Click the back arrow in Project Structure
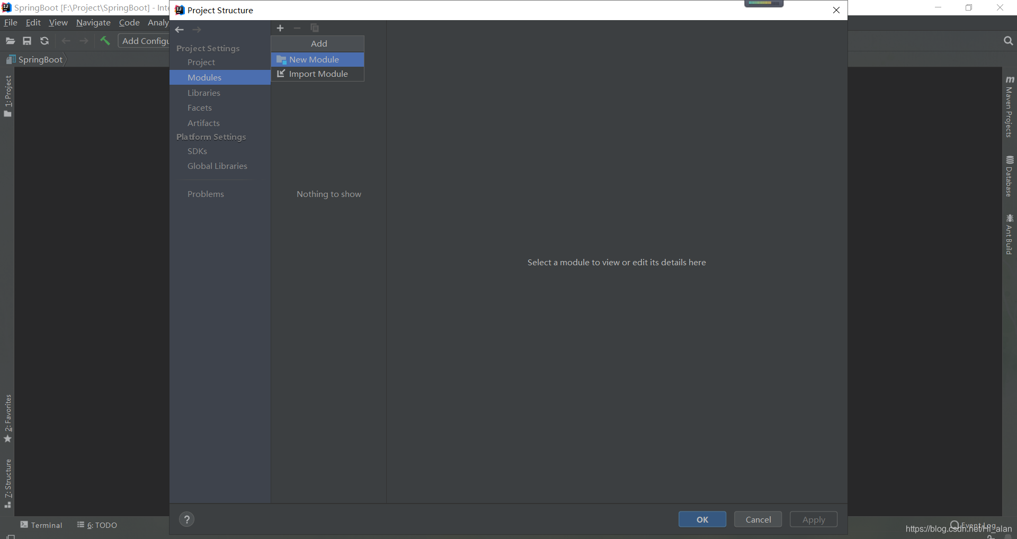Viewport: 1017px width, 539px height. click(x=180, y=30)
